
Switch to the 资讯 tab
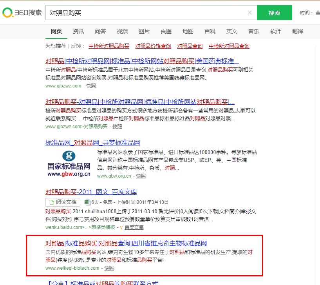click(78, 31)
